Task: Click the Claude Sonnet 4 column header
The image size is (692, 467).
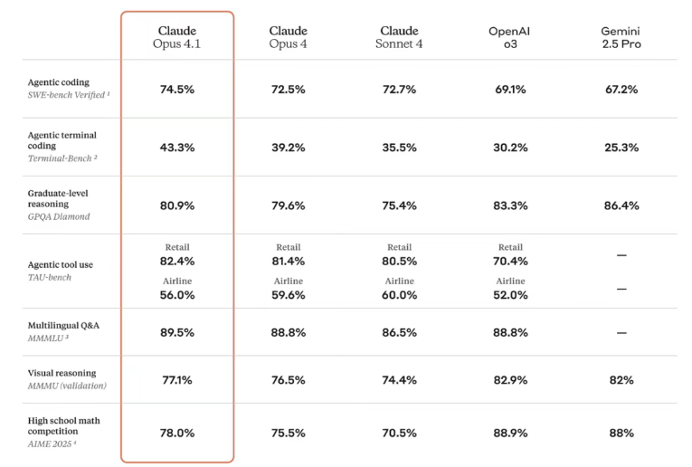Action: coord(399,37)
